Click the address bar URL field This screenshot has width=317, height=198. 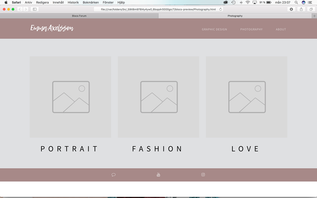tap(158, 9)
